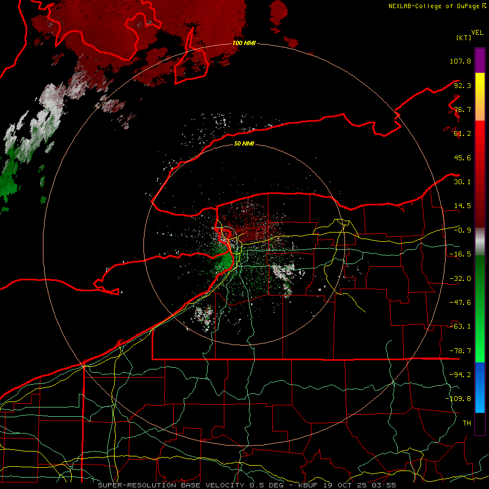Click the 50 NMI range ring label
Viewport: 489px width, 489px height.
(x=244, y=143)
